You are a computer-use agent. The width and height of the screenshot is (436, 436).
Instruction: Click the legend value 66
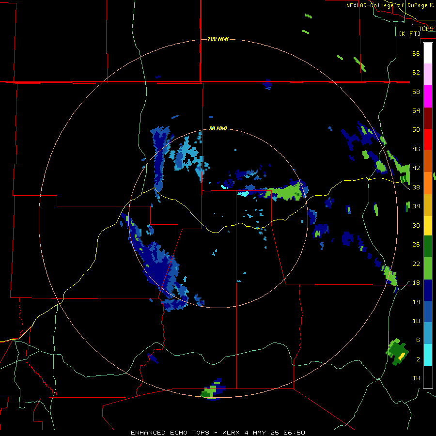pyautogui.click(x=416, y=53)
